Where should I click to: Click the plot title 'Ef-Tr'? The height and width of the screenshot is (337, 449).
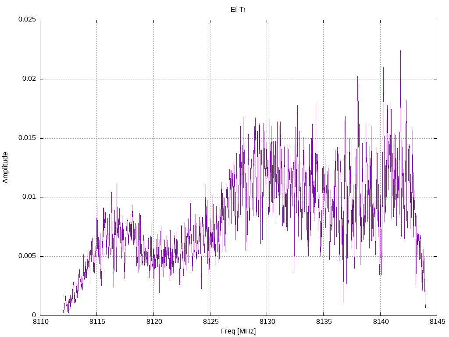click(x=238, y=10)
